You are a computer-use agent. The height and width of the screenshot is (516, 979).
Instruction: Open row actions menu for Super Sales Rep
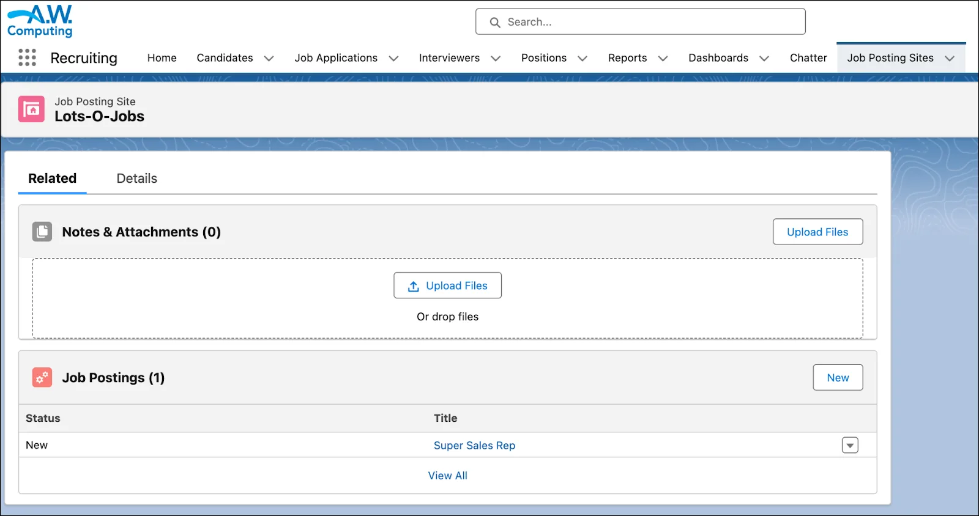pos(850,445)
